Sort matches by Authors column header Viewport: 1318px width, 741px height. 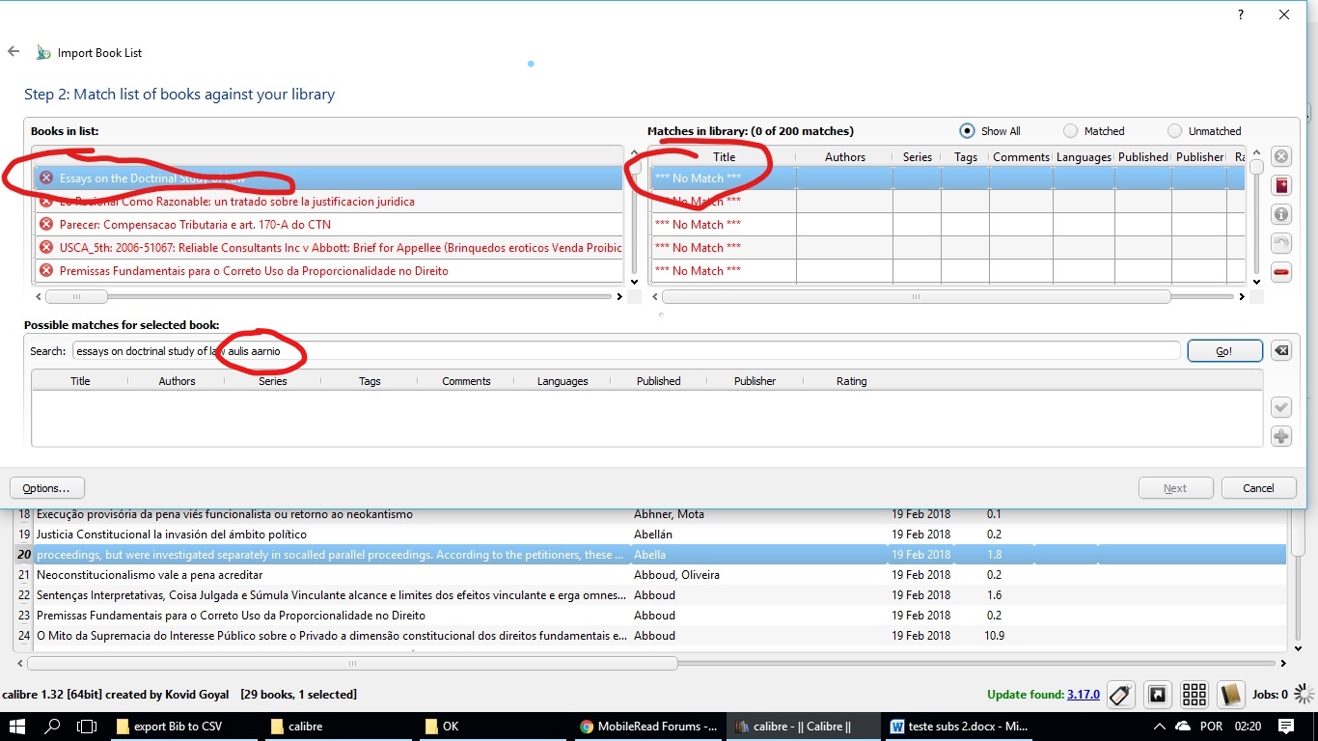click(x=844, y=157)
